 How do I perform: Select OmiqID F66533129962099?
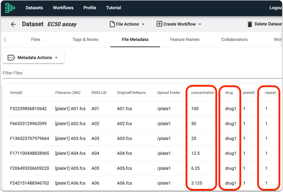[28, 124]
